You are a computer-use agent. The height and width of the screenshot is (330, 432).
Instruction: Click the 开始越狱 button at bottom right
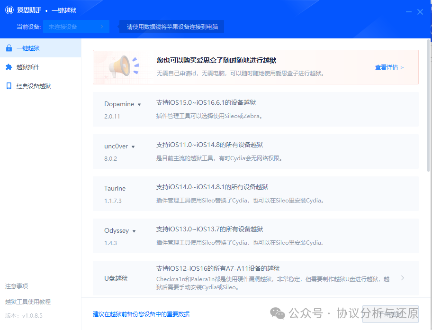pos(390,314)
